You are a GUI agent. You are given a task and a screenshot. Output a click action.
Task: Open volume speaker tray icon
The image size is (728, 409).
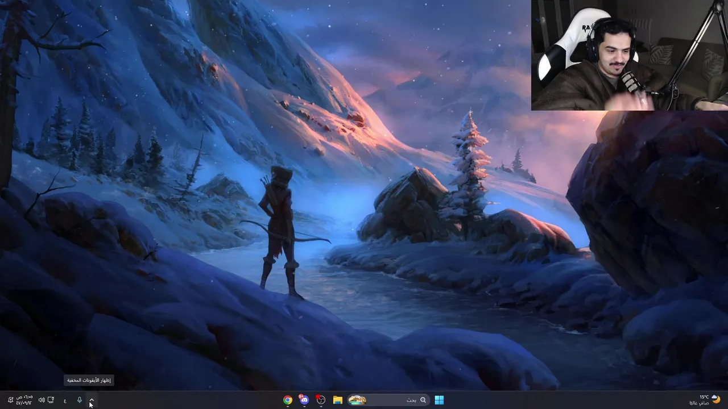click(x=41, y=400)
